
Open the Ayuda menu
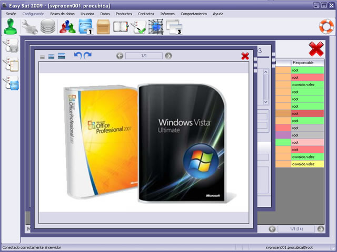218,14
